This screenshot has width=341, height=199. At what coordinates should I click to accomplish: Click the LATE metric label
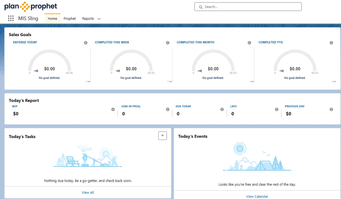tap(233, 106)
